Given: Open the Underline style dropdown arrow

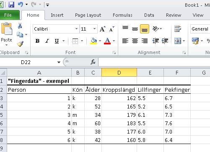Looking at the screenshot, I should pyautogui.click(x=64, y=41).
